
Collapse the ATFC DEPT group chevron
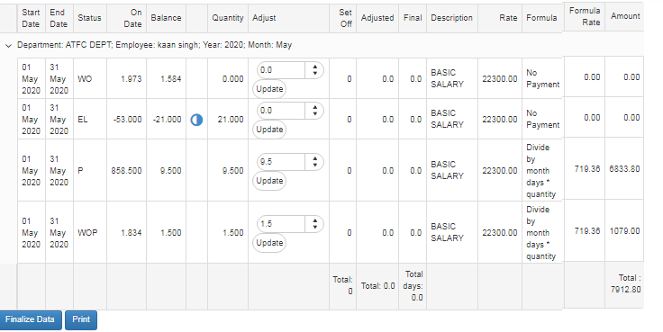pyautogui.click(x=8, y=46)
